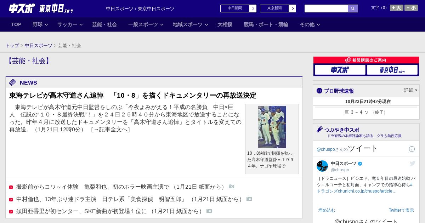Open the プロ野球速報 heading link
425x223 pixels.
[x=339, y=91]
